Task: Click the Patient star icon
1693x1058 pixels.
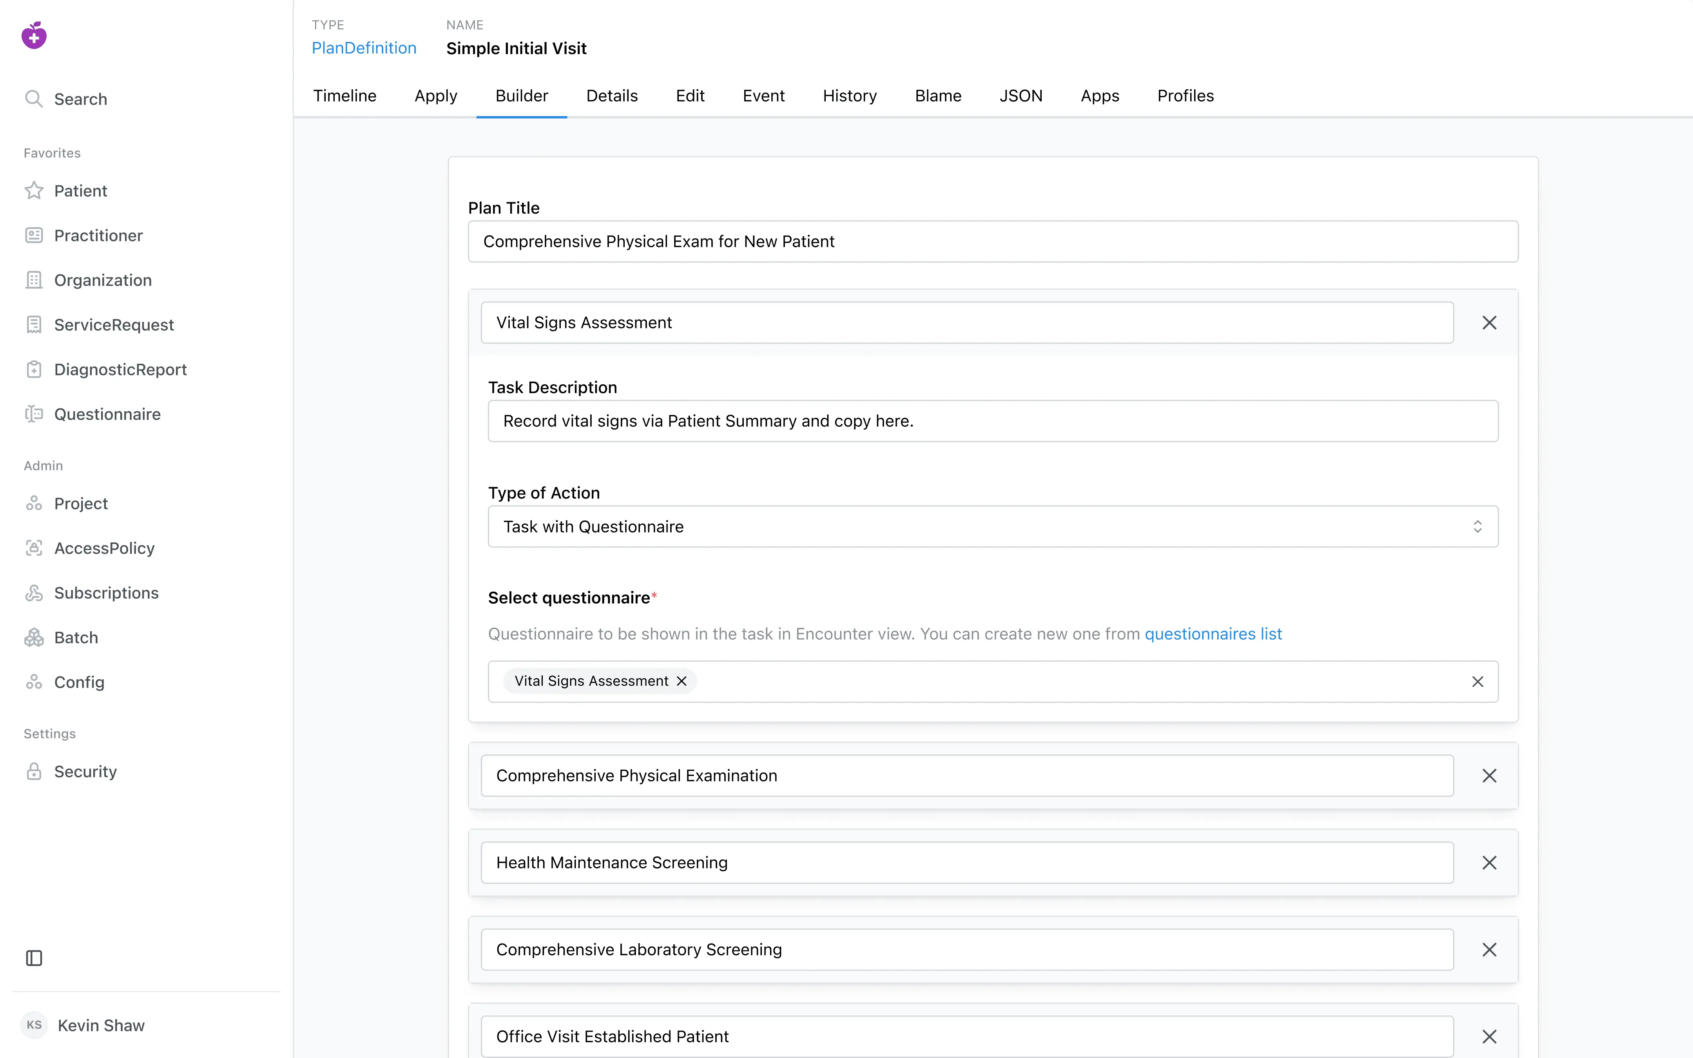Action: (34, 190)
